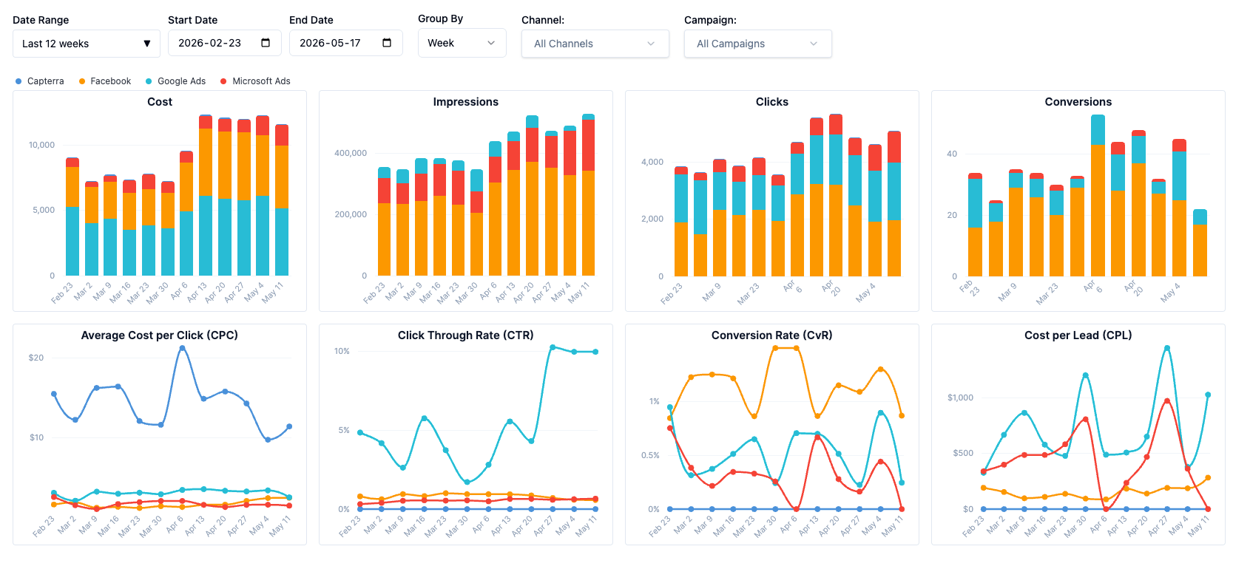The image size is (1233, 566).
Task: Click the Click Through Rate (CTR) title
Action: (466, 335)
